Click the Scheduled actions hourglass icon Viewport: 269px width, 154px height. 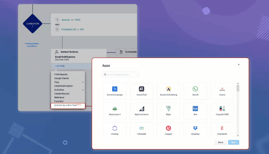point(121,52)
